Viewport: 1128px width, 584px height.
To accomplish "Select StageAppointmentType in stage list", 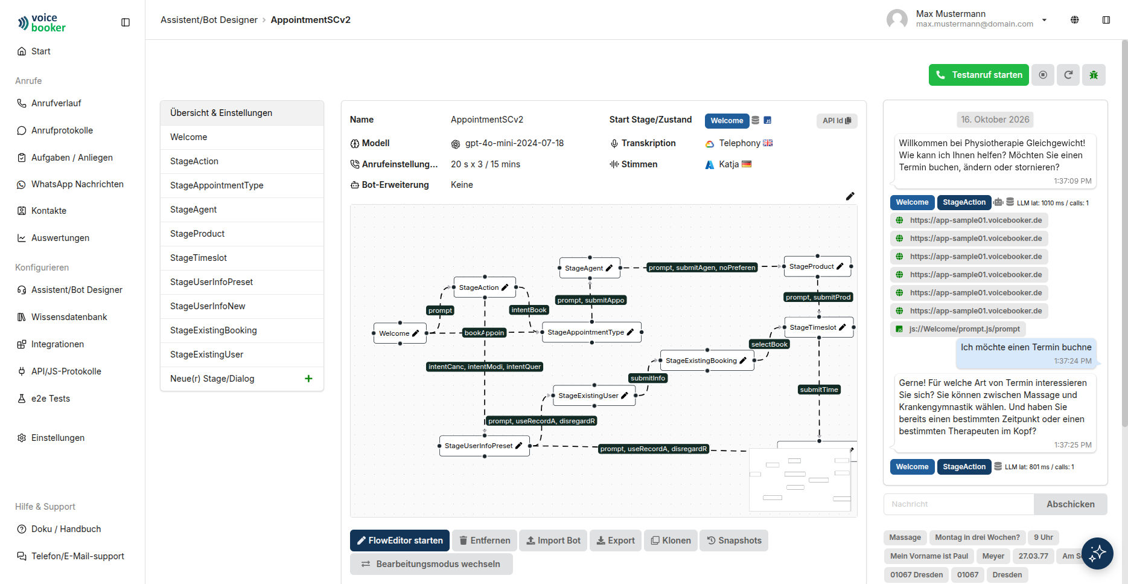I will [x=242, y=185].
